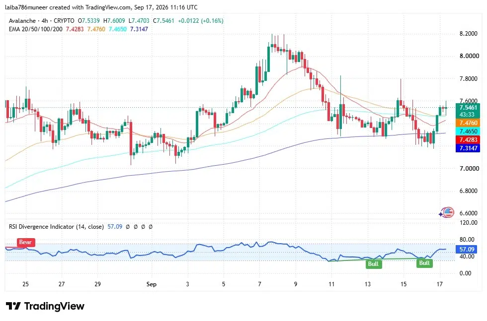Click the 6.8000 price axis label
This screenshot has width=487, height=321.
(x=468, y=191)
